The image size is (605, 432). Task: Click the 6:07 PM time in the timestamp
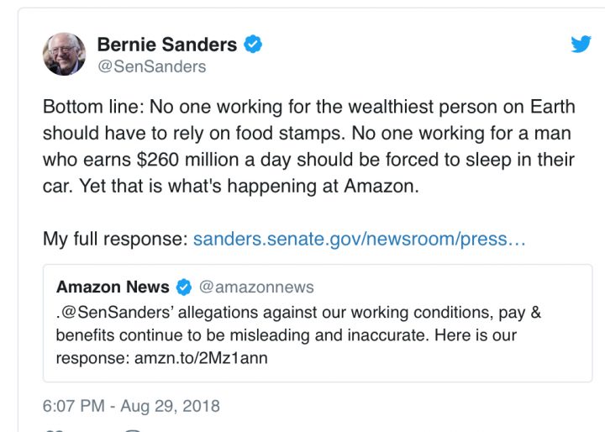coord(74,406)
